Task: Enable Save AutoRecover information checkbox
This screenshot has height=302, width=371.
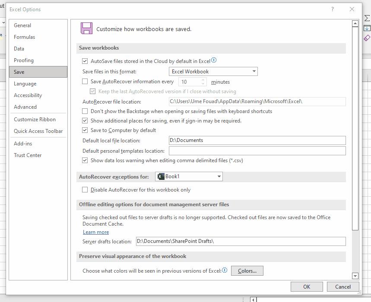Action: click(x=85, y=82)
